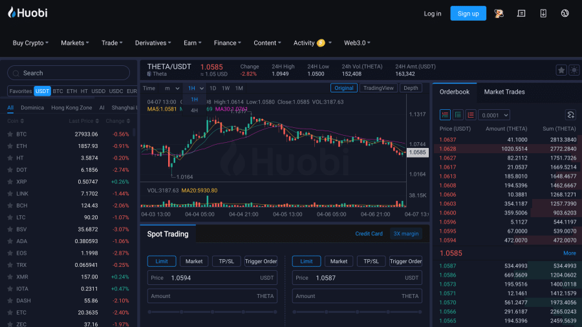Open the language globe icon
The image size is (582, 327).
565,14
